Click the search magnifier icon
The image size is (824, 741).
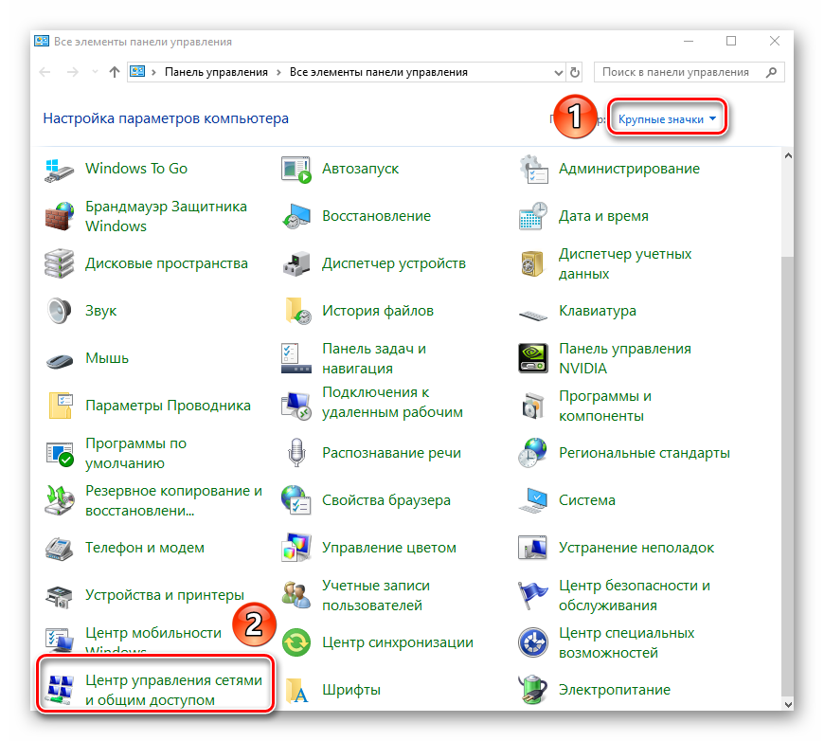click(x=772, y=73)
